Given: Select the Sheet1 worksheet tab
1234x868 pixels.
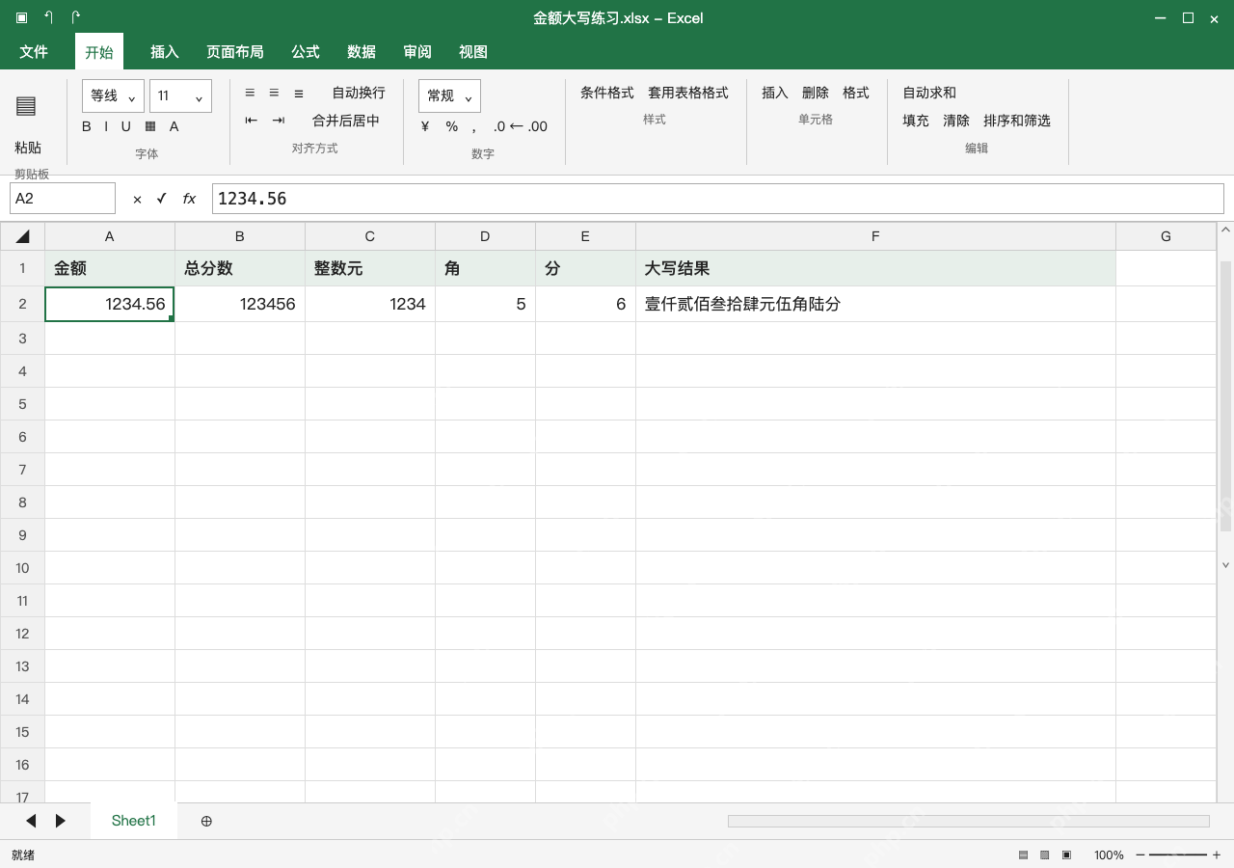Looking at the screenshot, I should pyautogui.click(x=134, y=821).
